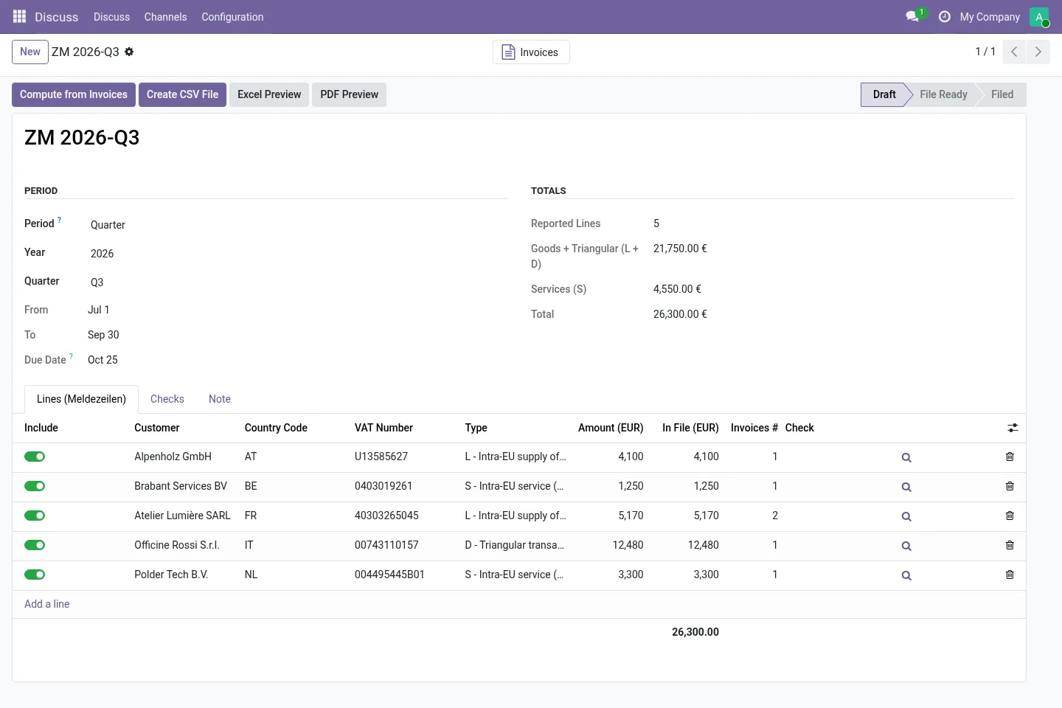The width and height of the screenshot is (1062, 708).
Task: Set status to Filed
Action: click(1002, 94)
